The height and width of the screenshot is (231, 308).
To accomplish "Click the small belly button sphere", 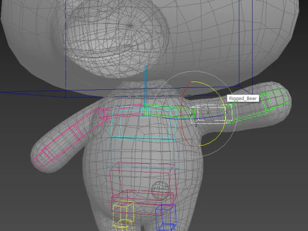I will click(159, 190).
